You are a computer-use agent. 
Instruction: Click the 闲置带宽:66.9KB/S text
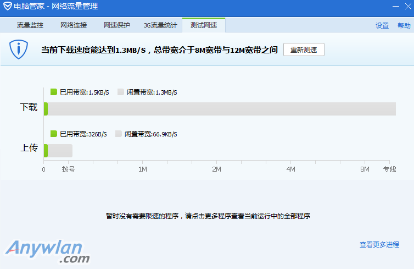(x=151, y=134)
